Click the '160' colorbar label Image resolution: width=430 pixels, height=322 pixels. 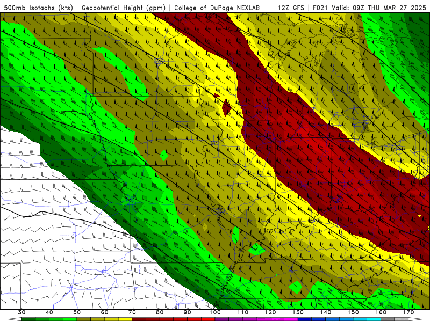(x=381, y=312)
